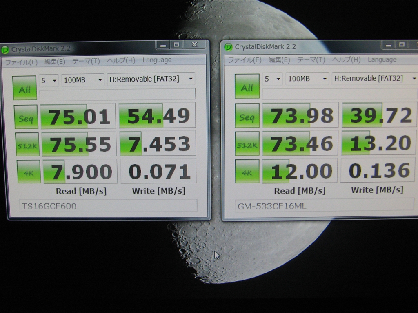Click the 73.98 sequential read result
Image resolution: width=418 pixels, height=313 pixels.
[300, 115]
